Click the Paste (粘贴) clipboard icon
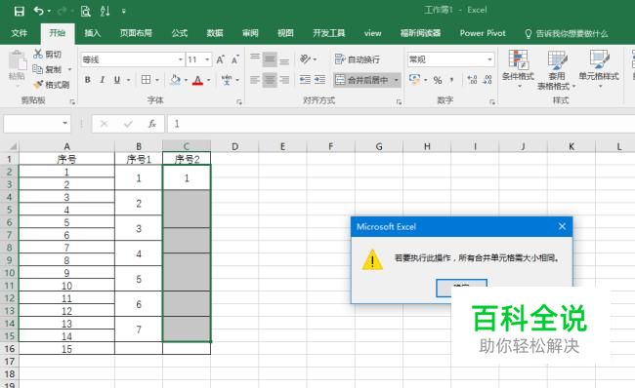 click(x=17, y=60)
